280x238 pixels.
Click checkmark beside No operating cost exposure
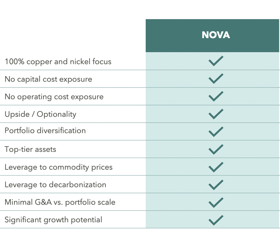coord(216,96)
